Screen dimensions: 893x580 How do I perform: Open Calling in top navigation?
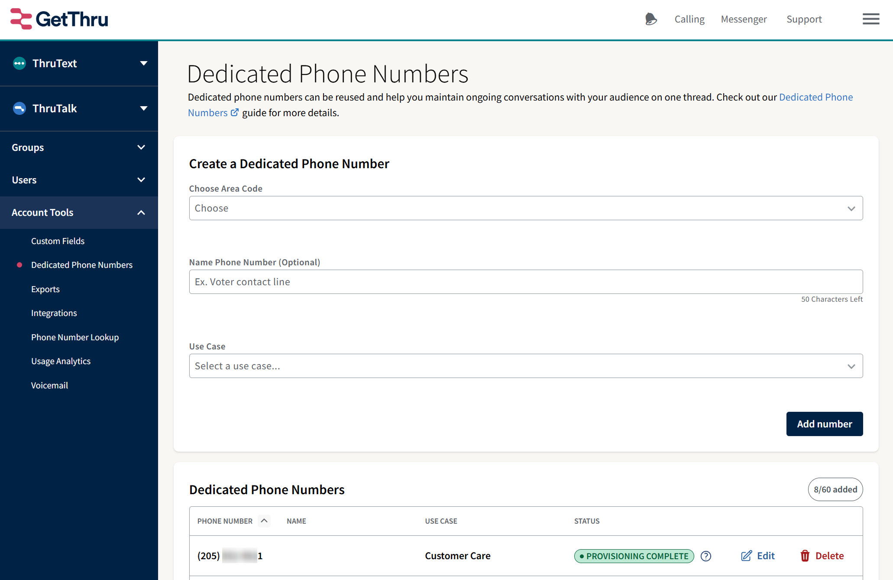click(689, 19)
